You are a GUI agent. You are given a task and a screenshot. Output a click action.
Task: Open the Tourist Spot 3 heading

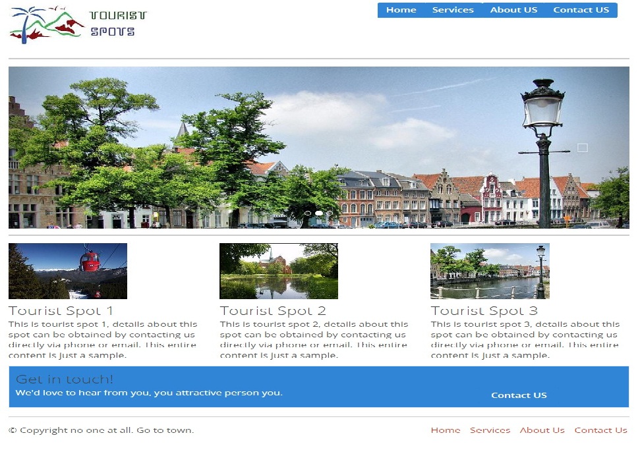pos(484,310)
